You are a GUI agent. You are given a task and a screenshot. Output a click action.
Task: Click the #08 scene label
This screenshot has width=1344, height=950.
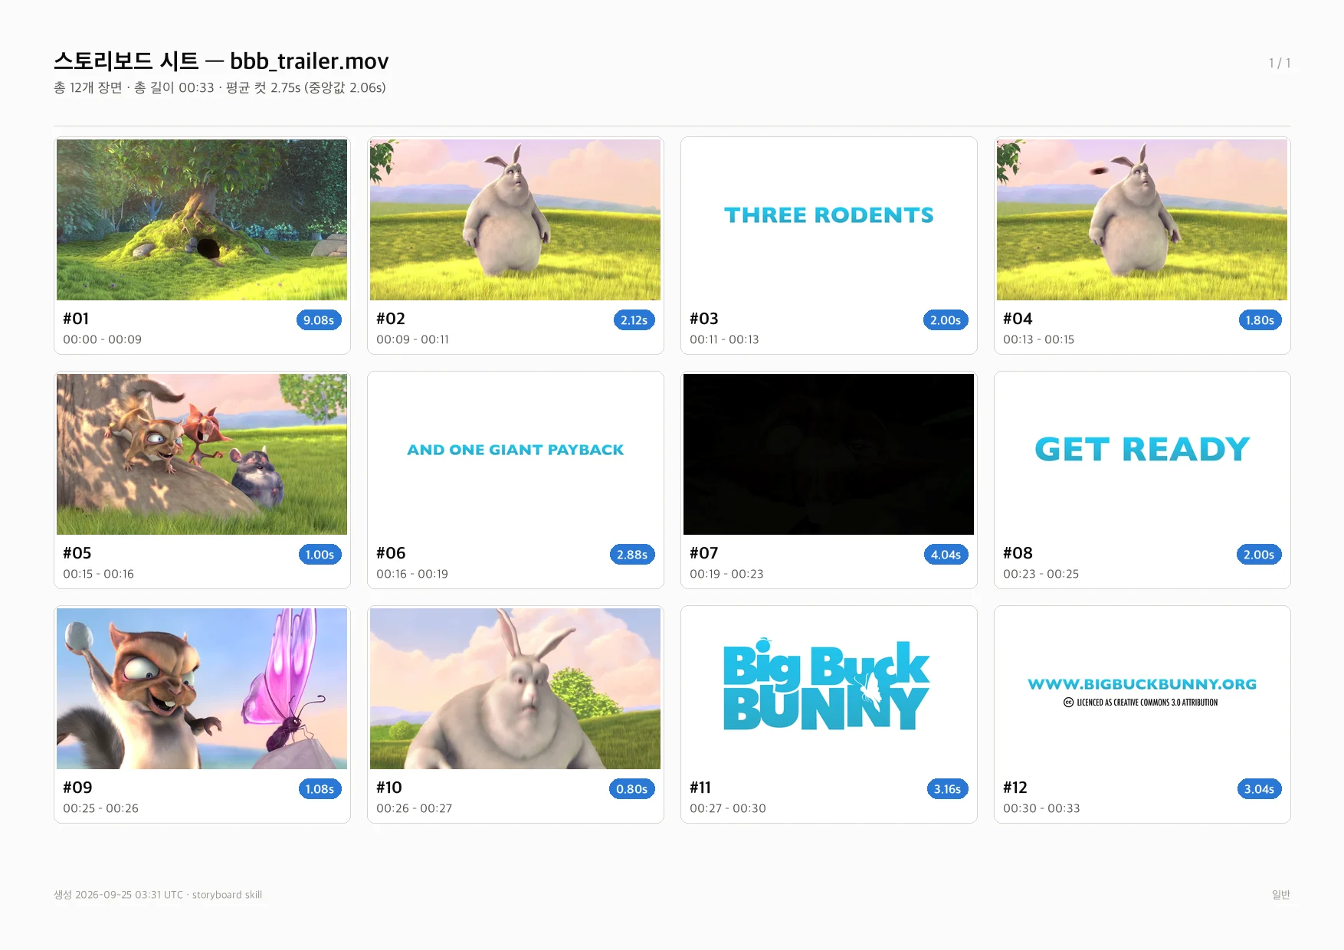1018,553
